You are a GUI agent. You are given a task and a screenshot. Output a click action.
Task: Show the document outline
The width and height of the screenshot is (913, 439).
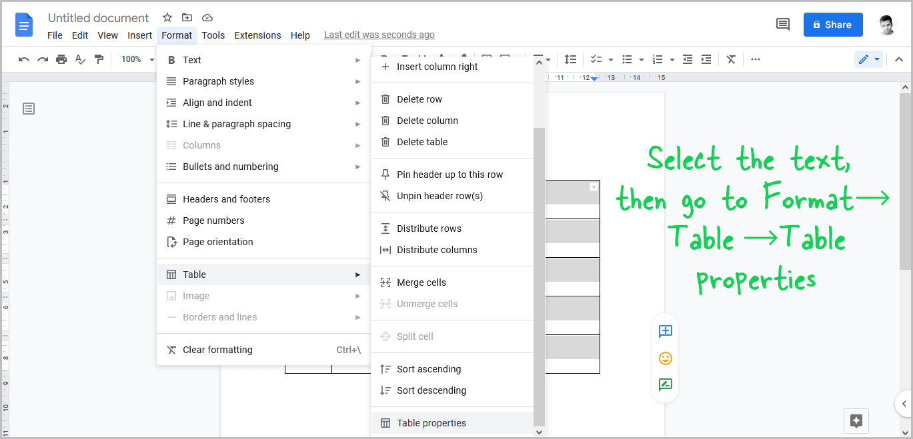point(28,108)
